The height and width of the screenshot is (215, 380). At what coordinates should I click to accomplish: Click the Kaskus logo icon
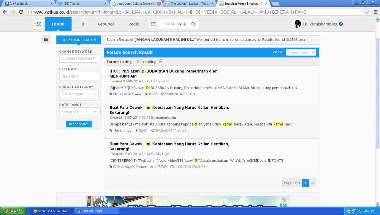pos(38,24)
